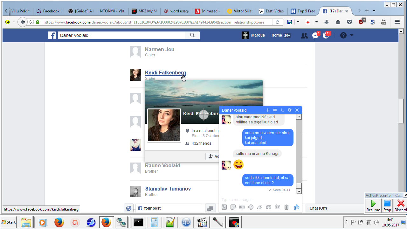This screenshot has width=407, height=229.
Task: Start a video call with Daner Voolaid
Action: click(x=275, y=110)
